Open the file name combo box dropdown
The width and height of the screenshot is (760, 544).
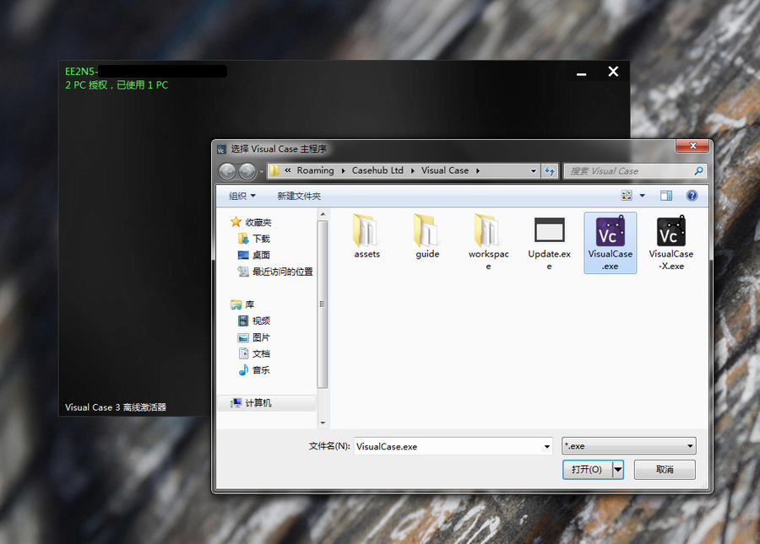tap(546, 446)
